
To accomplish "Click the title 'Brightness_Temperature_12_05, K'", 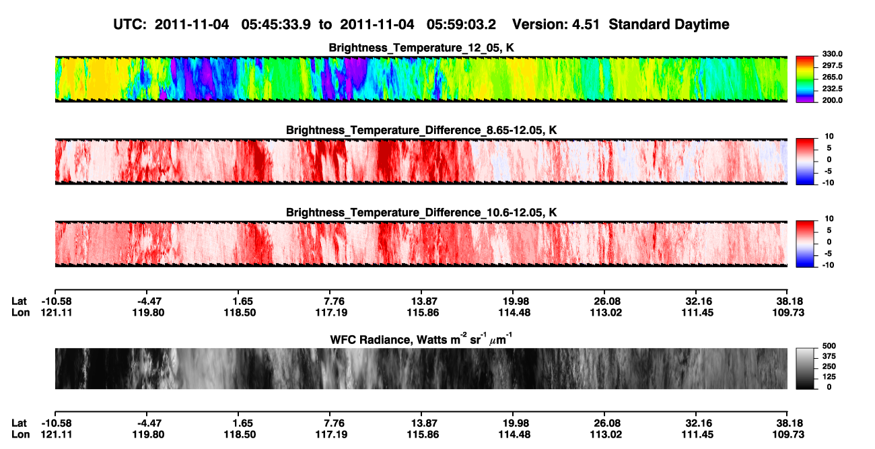I will tap(421, 48).
